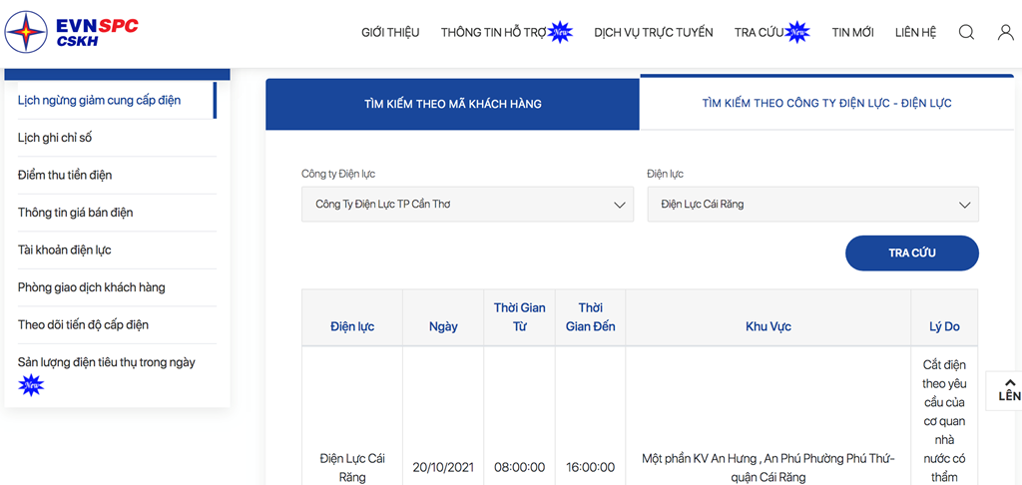Open the Giới thiệu menu
1022x485 pixels.
click(x=390, y=32)
